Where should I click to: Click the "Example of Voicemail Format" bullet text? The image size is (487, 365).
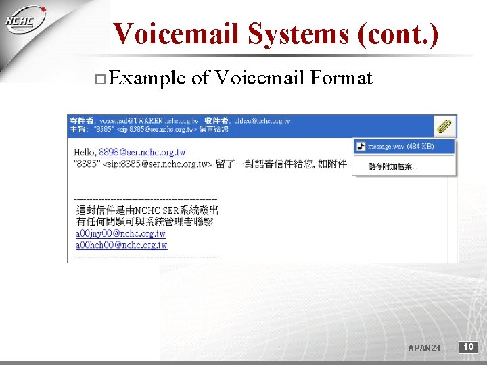pos(240,78)
